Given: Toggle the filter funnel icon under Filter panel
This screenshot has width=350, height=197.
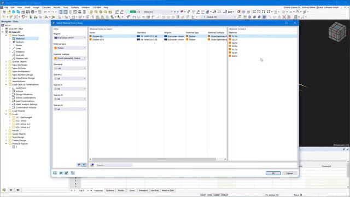Looking at the screenshot, I should (84, 165).
